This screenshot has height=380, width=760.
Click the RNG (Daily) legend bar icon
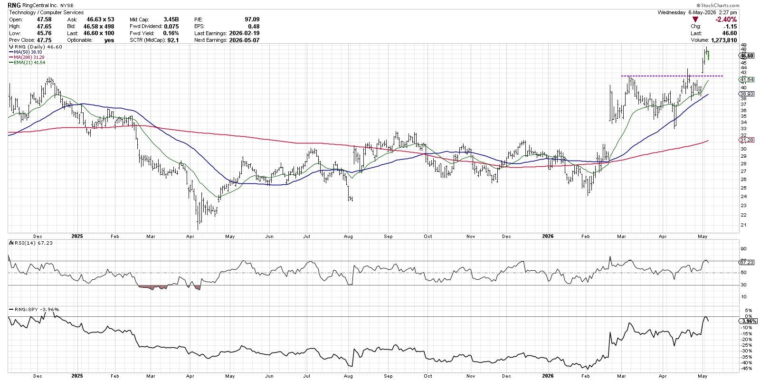click(x=11, y=47)
